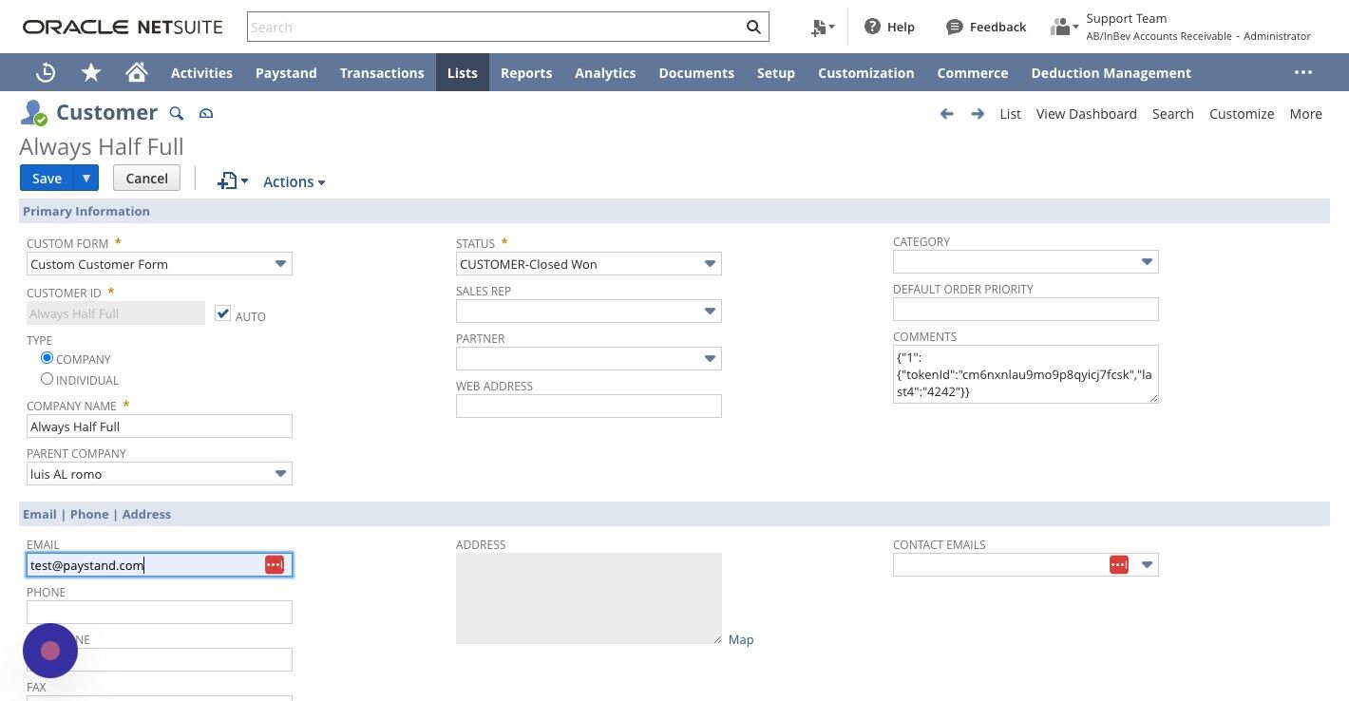Click the Cancel button
Viewport: 1349px width, 701px height.
146,178
